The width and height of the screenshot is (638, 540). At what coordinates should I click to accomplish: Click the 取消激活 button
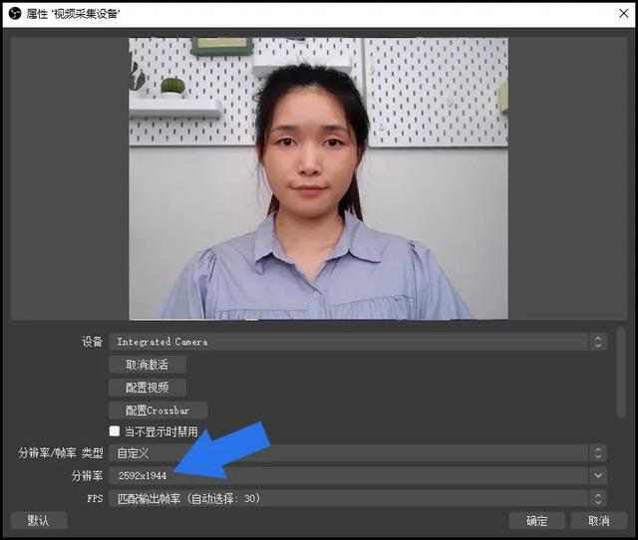[148, 365]
